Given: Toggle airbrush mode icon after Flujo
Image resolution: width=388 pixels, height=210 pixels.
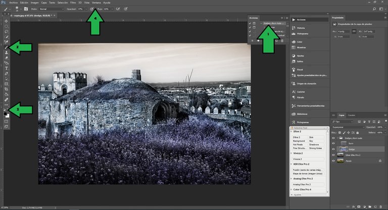Looking at the screenshot, I should [118, 9].
